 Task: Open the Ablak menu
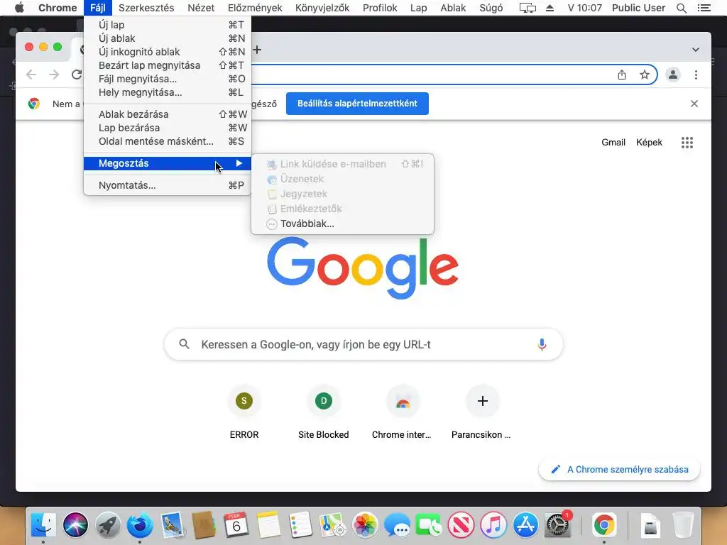pyautogui.click(x=453, y=8)
